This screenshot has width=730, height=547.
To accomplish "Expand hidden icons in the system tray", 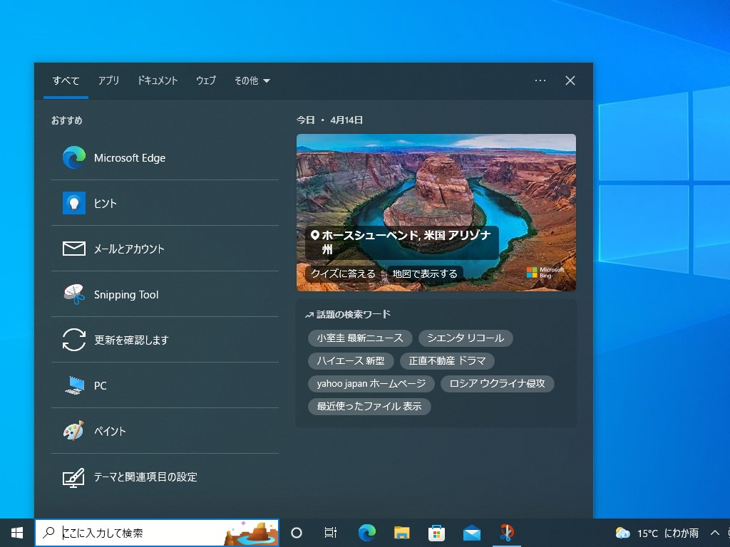I will pyautogui.click(x=714, y=532).
